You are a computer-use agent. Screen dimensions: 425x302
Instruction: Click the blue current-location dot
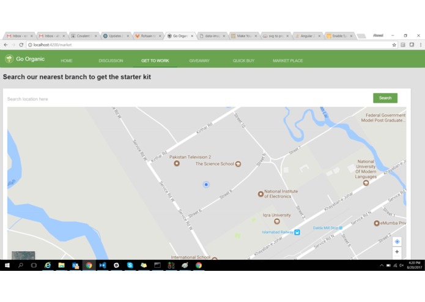tap(206, 185)
